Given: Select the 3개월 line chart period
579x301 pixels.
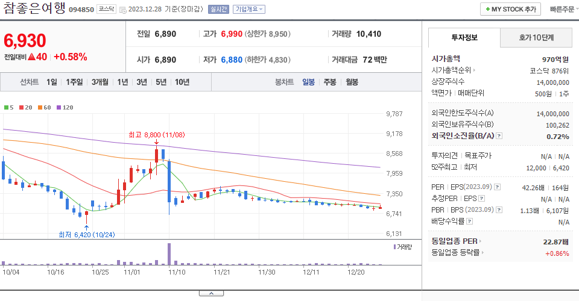Looking at the screenshot, I should coord(100,82).
